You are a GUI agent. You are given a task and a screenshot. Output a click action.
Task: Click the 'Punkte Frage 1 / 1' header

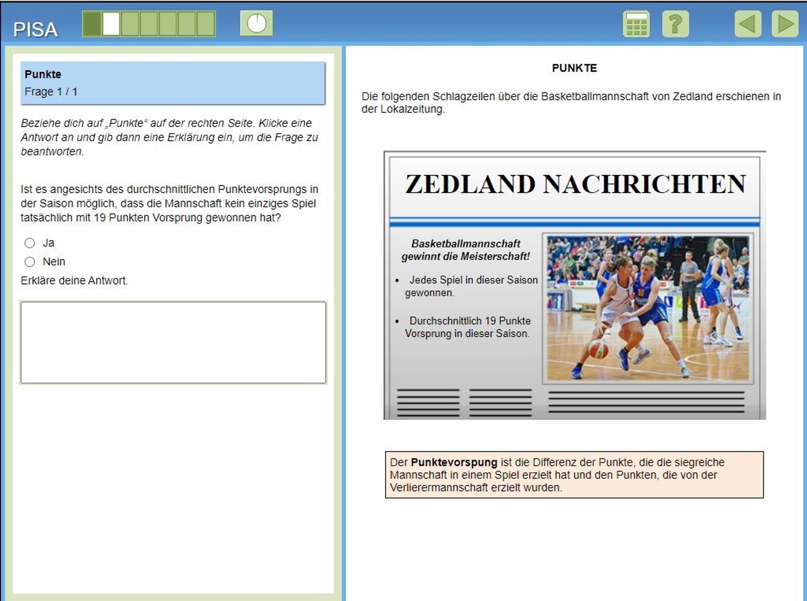pos(173,83)
